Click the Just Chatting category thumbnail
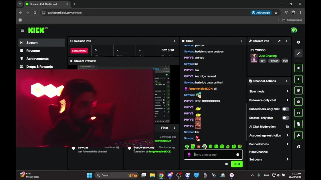 (x=254, y=58)
